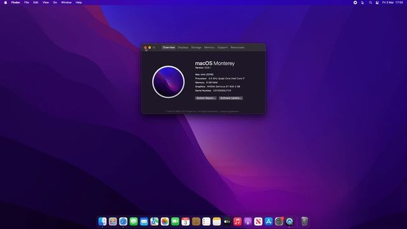Switch to the Resources tab
The width and height of the screenshot is (407, 229).
[x=237, y=48]
